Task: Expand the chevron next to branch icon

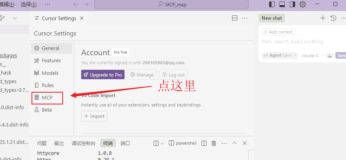Action: tap(15, 18)
